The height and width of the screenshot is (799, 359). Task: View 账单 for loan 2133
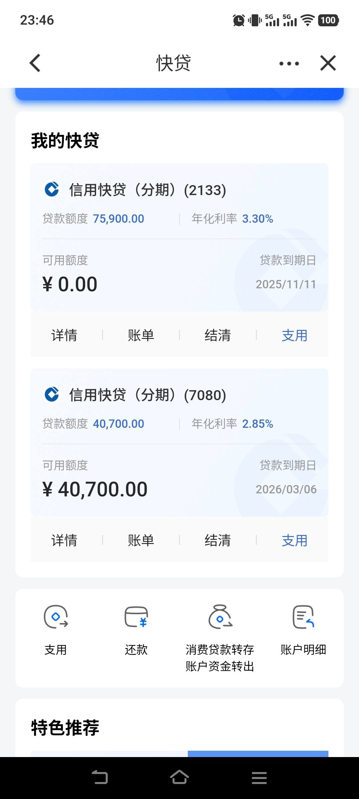141,335
